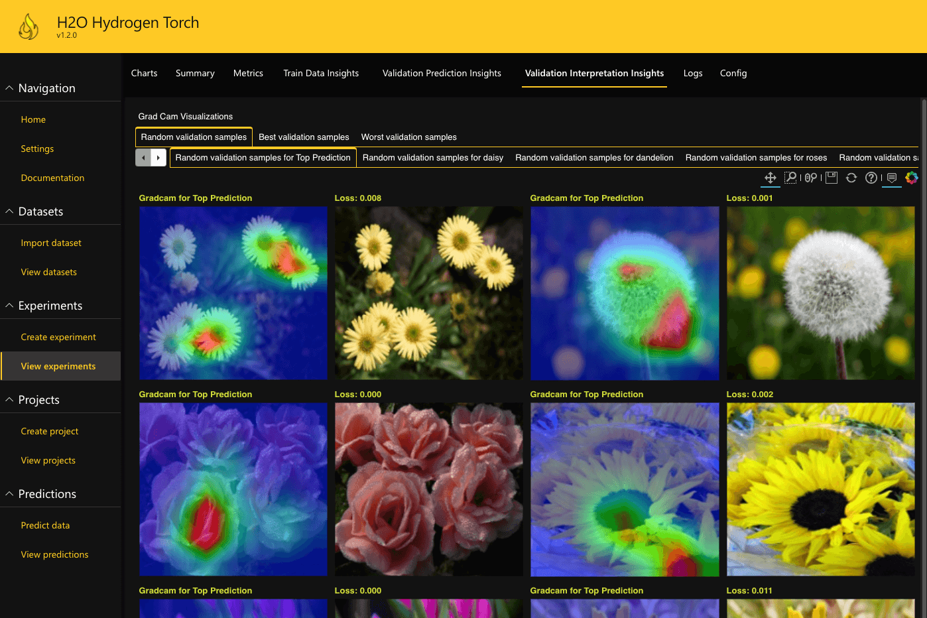Select the Pan tool in plot toolbar

point(770,178)
